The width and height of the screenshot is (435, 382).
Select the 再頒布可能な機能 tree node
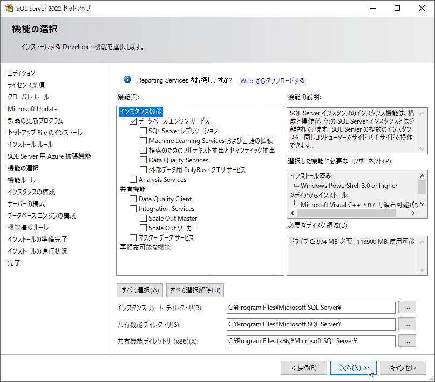click(x=145, y=248)
